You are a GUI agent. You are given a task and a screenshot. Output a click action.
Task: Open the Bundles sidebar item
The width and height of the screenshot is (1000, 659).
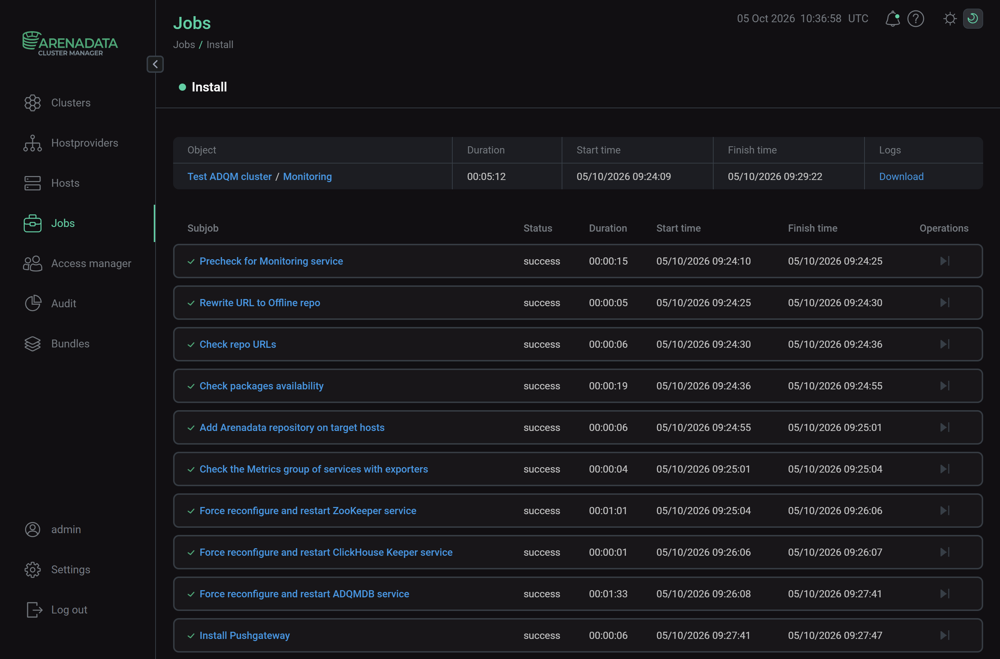70,344
